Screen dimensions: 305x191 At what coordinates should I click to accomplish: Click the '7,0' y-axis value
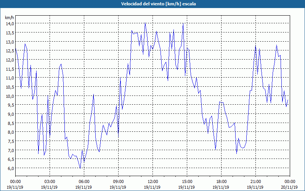point(11,150)
